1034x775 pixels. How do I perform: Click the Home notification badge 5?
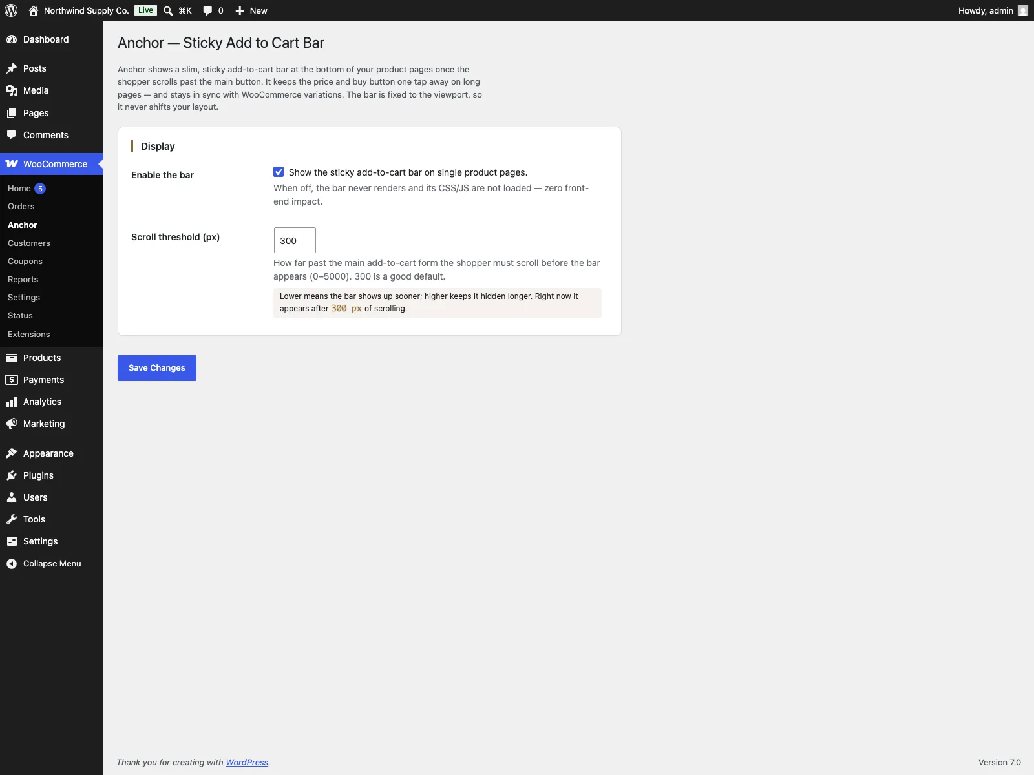tap(40, 189)
